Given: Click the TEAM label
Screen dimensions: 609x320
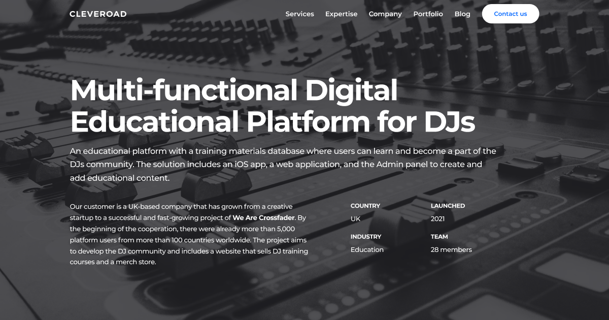Looking at the screenshot, I should pos(439,237).
